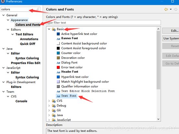Viewport: 179px width, 134px height.
Task: Expand the Debug category in the list
Action: [49, 106]
